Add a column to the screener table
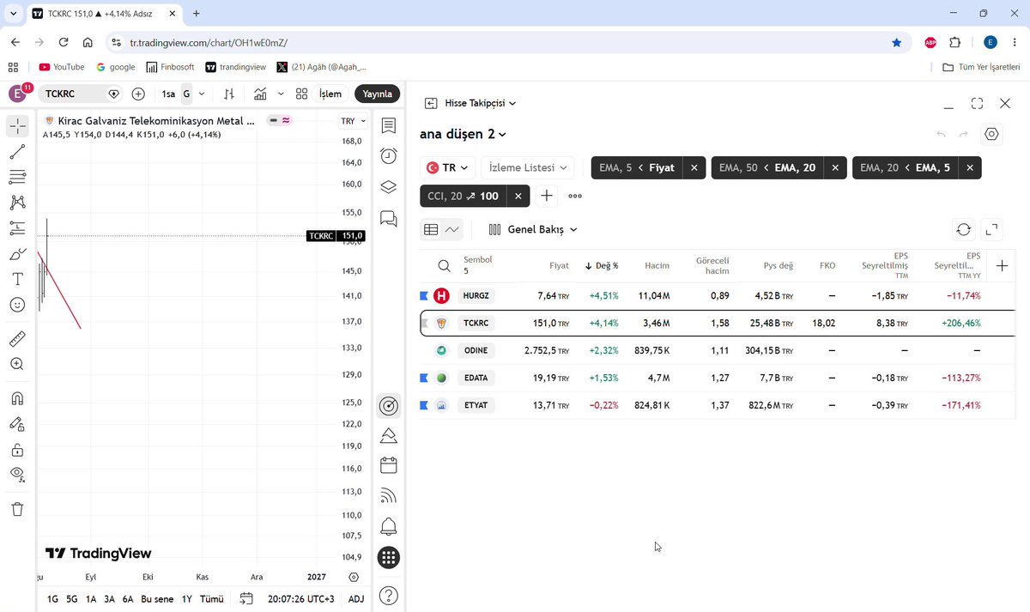1030x612 pixels. (1002, 266)
